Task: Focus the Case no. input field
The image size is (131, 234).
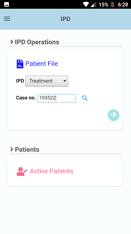Action: 57,98
